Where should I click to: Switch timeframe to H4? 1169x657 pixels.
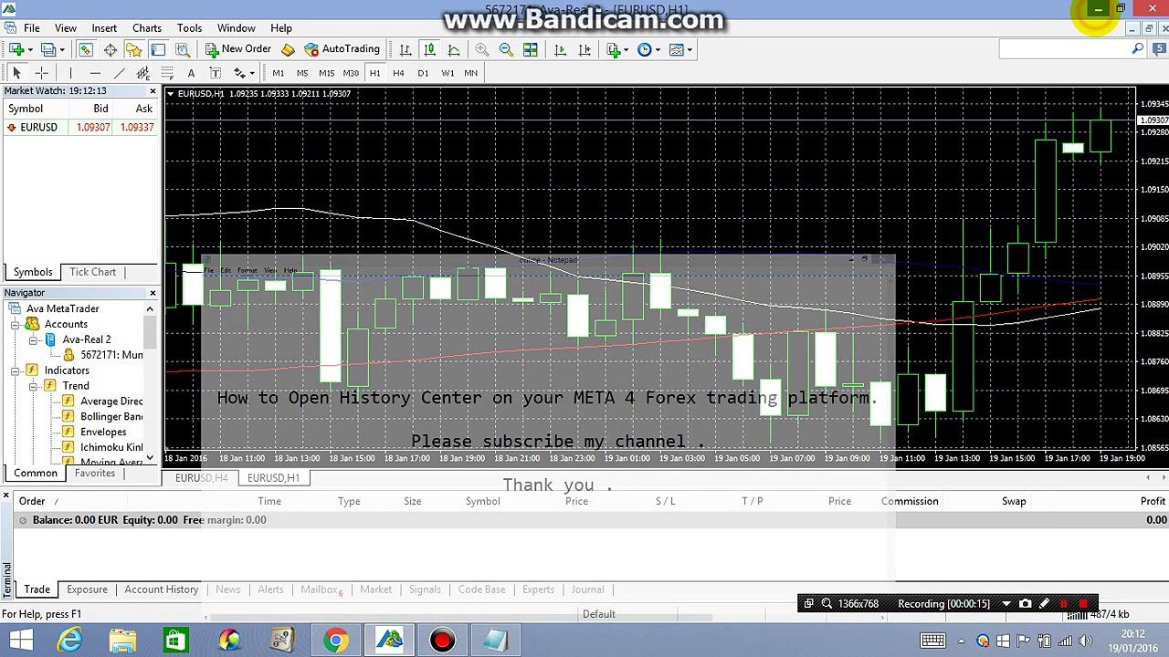tap(398, 73)
